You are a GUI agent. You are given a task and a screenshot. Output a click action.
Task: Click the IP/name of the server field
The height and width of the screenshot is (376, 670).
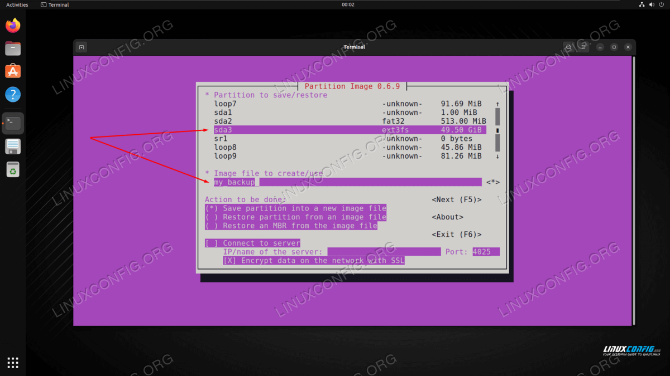pyautogui.click(x=384, y=252)
